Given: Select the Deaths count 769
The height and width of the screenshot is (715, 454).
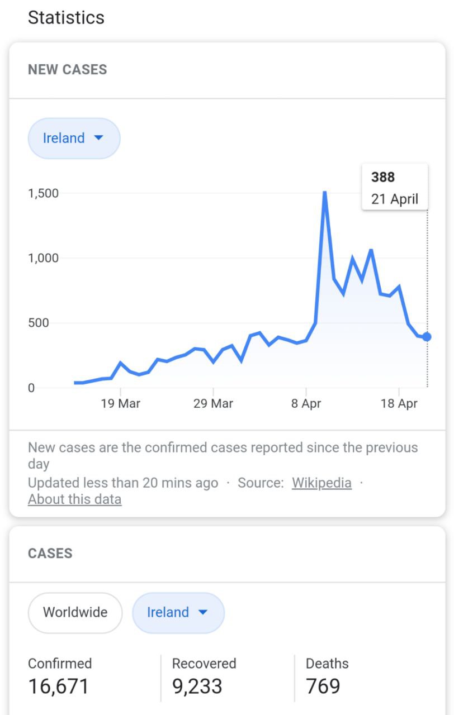Looking at the screenshot, I should click(x=323, y=687).
